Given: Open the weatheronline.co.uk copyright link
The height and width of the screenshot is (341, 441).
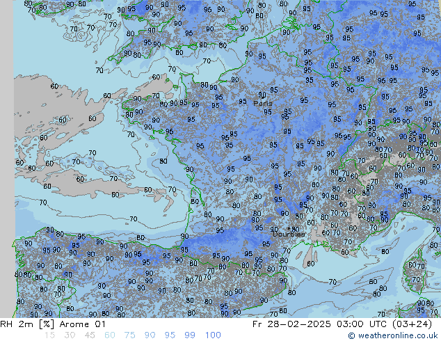Looking at the screenshot, I should [393, 335].
